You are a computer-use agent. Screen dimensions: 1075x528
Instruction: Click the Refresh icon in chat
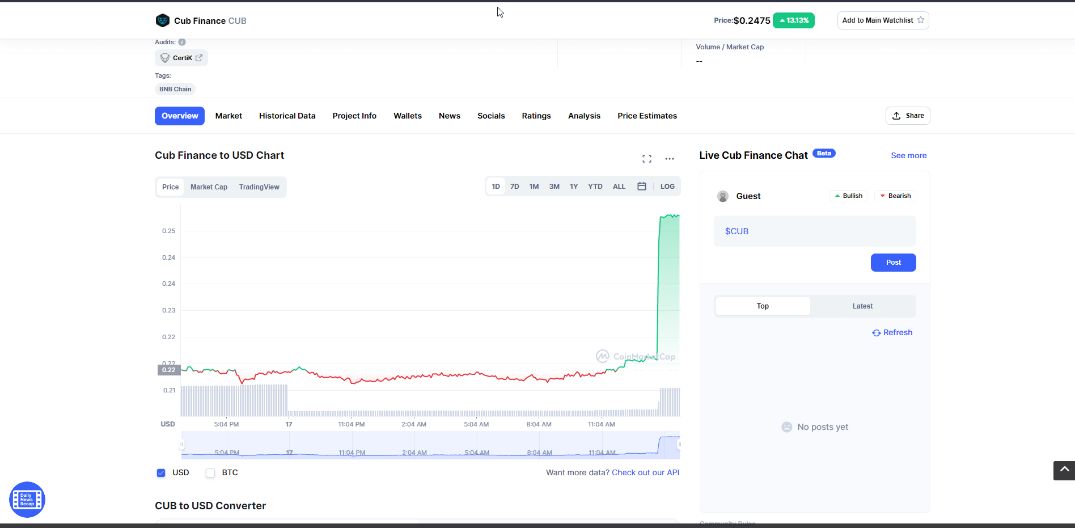tap(877, 333)
